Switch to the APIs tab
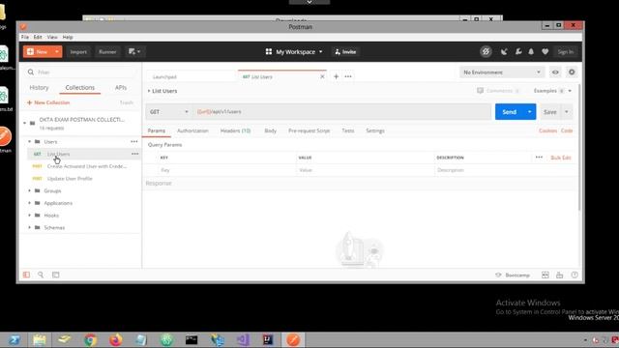619x348 pixels. [121, 88]
